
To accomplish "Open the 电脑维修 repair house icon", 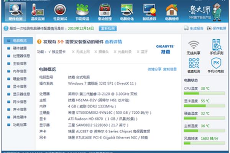I will click(x=172, y=12).
